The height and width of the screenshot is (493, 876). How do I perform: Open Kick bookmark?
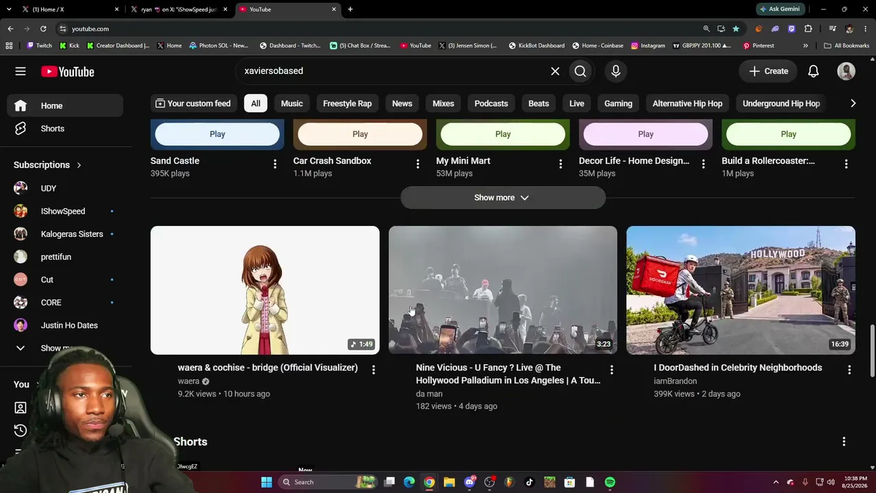pos(69,46)
